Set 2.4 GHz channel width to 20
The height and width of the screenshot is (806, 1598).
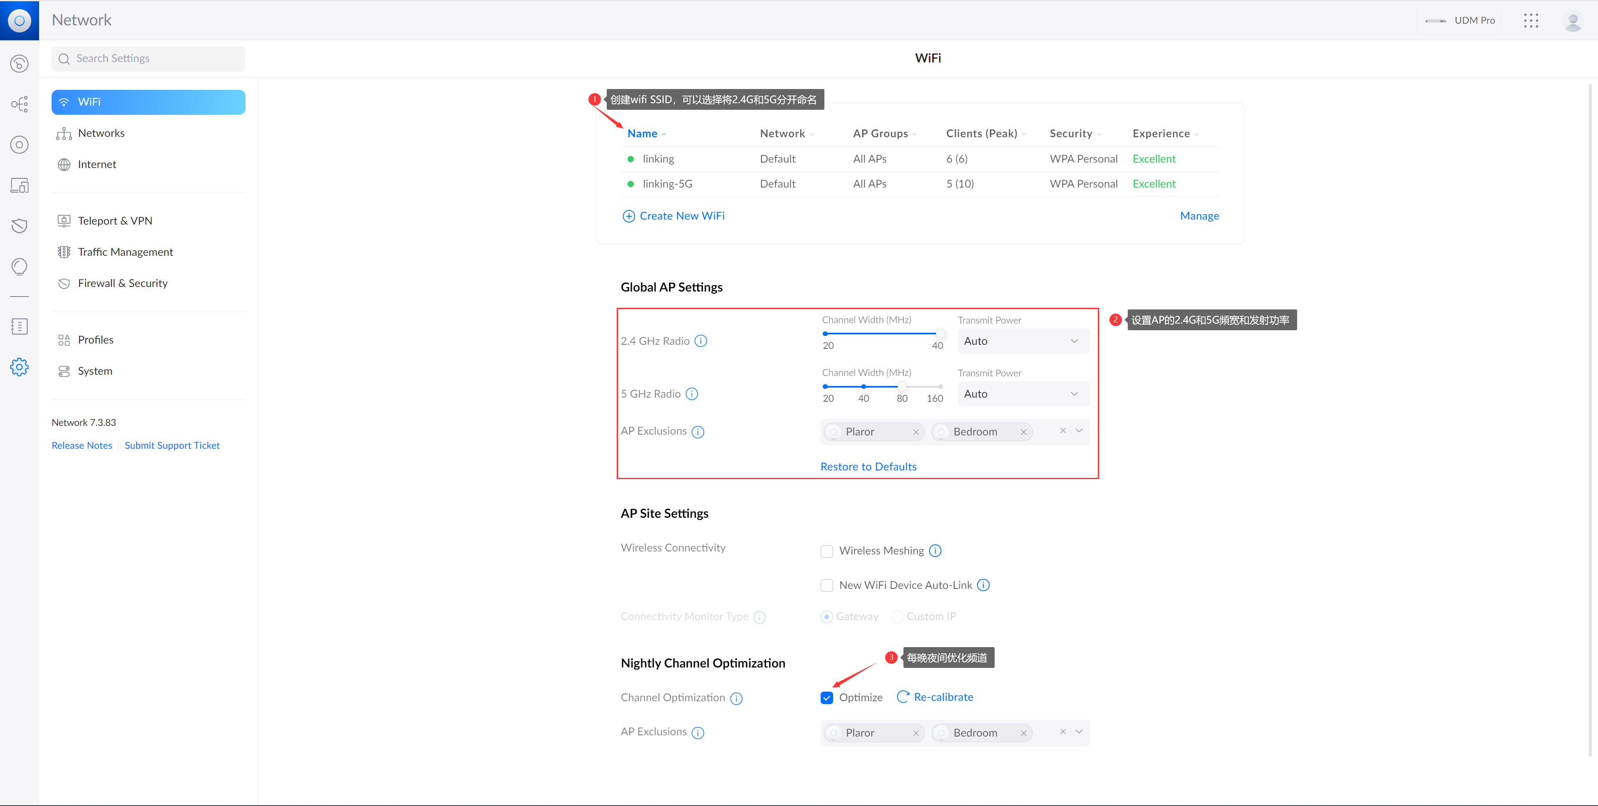click(825, 334)
